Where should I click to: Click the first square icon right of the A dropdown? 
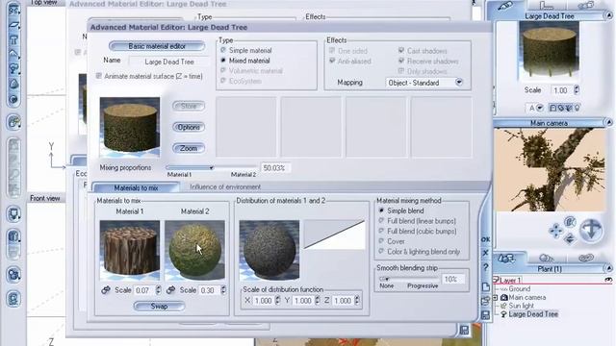click(x=553, y=108)
